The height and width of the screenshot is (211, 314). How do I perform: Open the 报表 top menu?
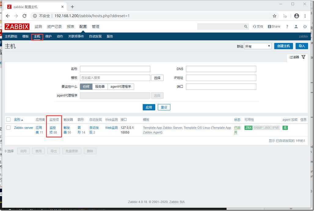coord(71,27)
